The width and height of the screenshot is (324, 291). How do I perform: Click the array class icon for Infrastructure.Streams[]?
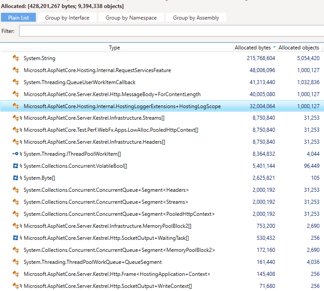tap(16, 118)
